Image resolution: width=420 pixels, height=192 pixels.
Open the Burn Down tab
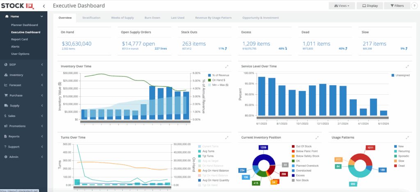(x=152, y=18)
